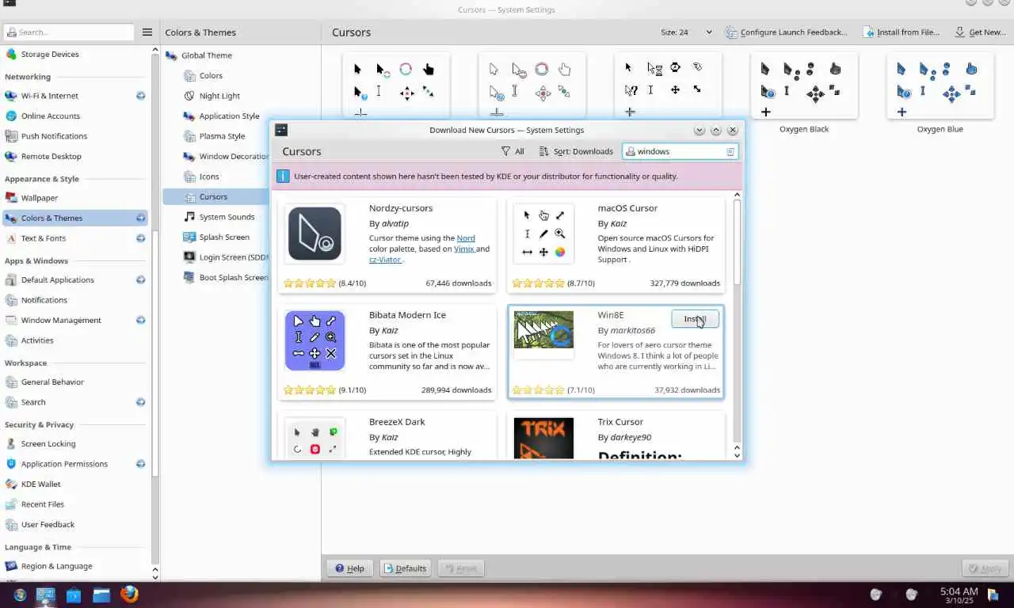Click Configure Launch Feedback button
Viewport: 1014px width, 608px height.
coord(786,32)
